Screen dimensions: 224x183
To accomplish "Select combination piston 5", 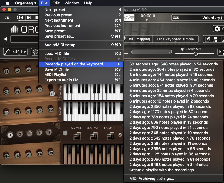I will 49,132.
